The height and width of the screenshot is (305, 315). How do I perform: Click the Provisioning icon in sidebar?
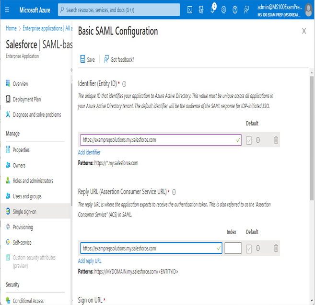pyautogui.click(x=8, y=227)
